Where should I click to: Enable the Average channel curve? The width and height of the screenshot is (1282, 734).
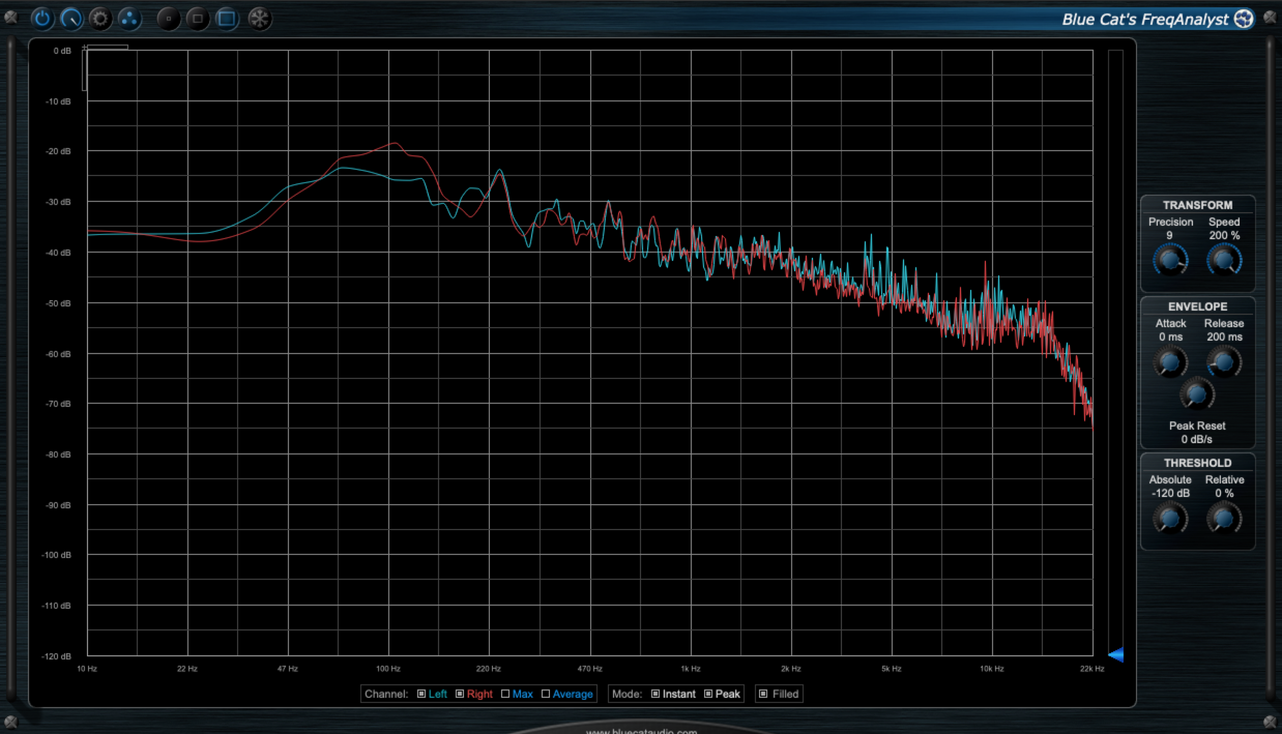[x=546, y=694]
